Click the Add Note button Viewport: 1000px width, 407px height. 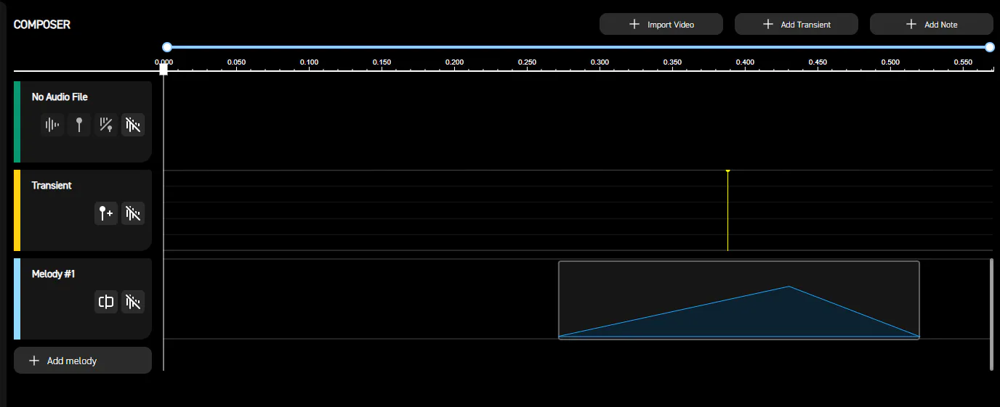tap(932, 24)
